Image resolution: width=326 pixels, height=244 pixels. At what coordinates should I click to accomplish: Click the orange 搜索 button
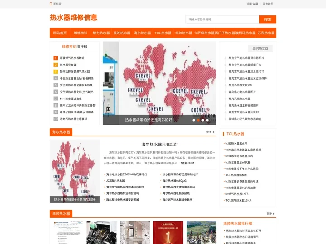[268, 19]
